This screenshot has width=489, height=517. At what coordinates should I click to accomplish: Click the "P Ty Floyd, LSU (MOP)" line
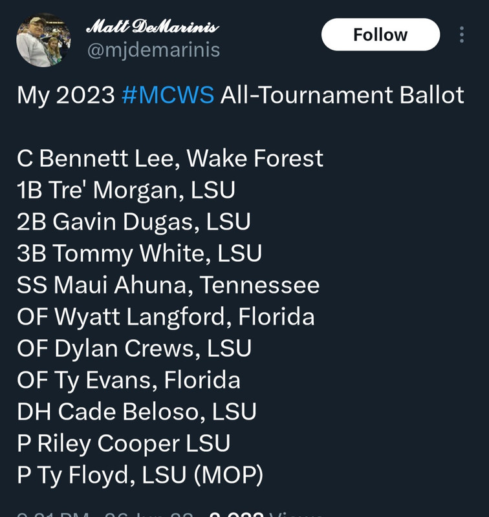point(140,475)
